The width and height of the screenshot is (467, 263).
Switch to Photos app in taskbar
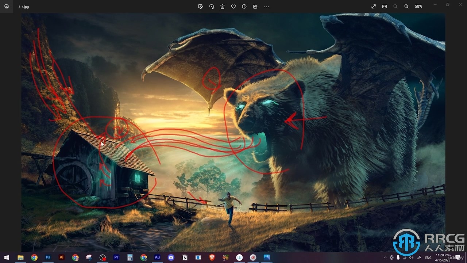[267, 258]
